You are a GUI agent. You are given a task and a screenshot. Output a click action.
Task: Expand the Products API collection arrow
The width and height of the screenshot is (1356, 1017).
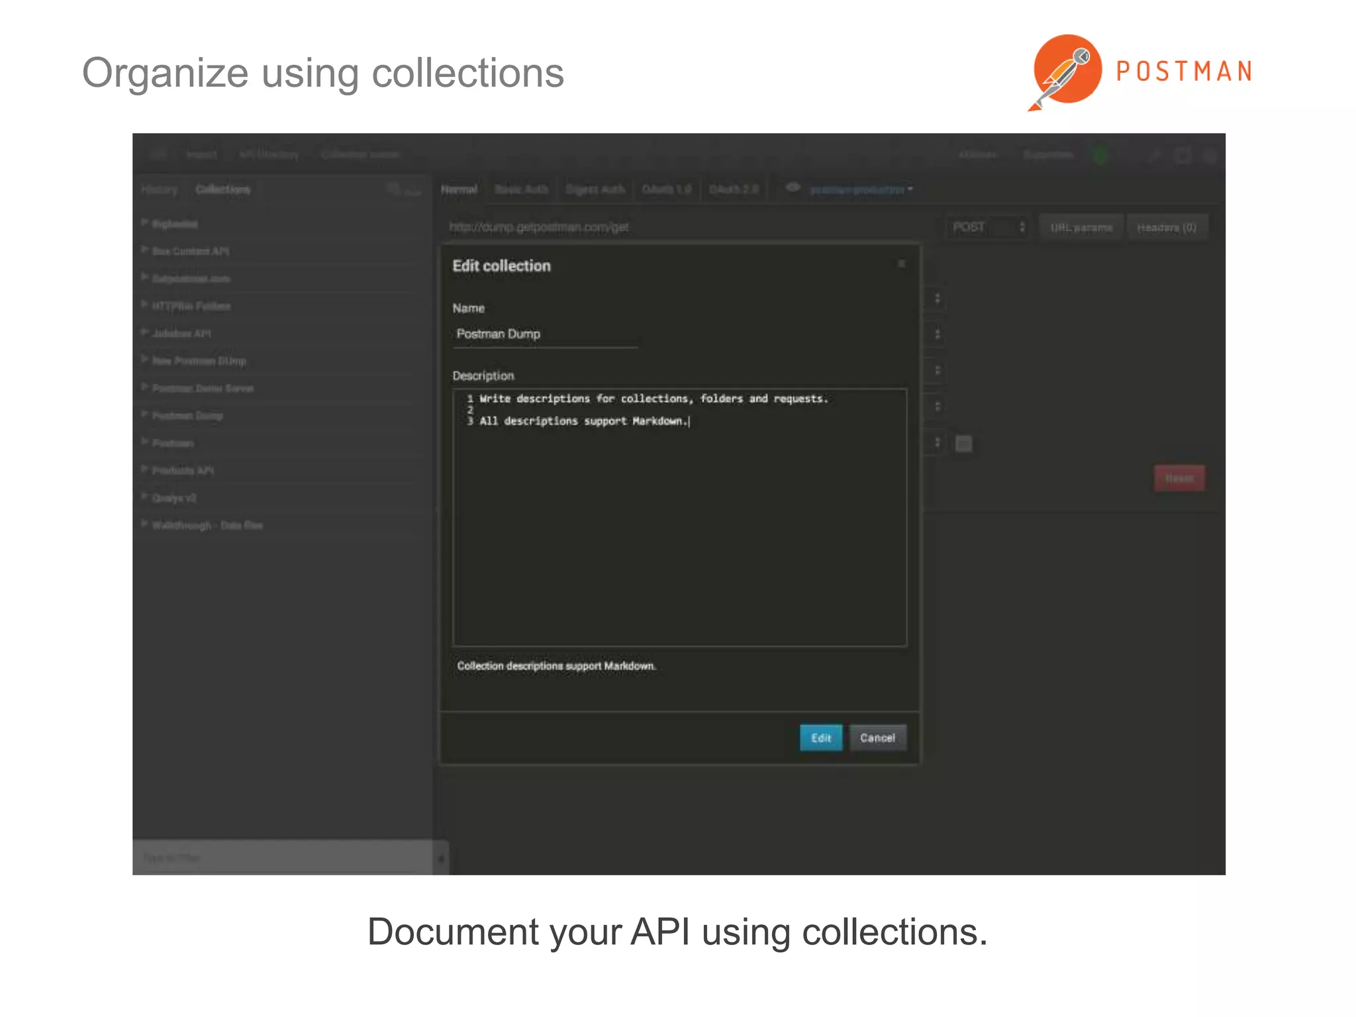pyautogui.click(x=144, y=469)
